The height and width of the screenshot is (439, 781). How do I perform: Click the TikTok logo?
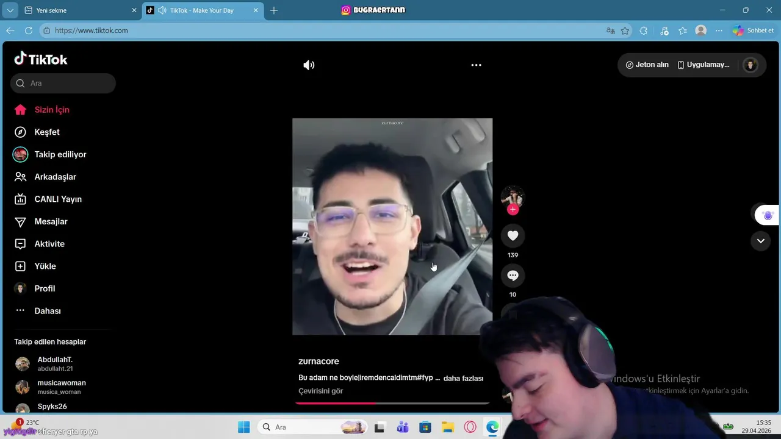pyautogui.click(x=41, y=59)
